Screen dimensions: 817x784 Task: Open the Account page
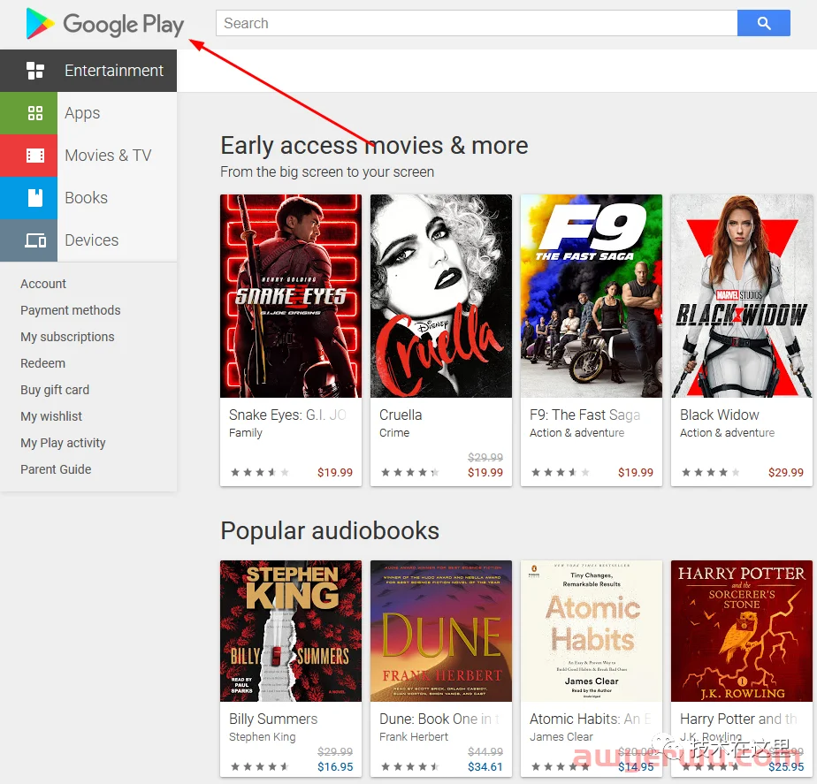(42, 284)
